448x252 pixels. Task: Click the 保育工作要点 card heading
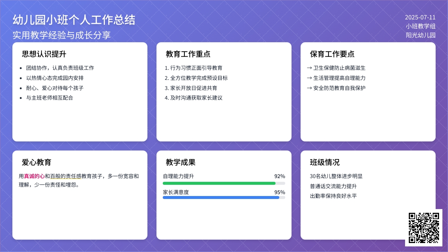coord(332,54)
